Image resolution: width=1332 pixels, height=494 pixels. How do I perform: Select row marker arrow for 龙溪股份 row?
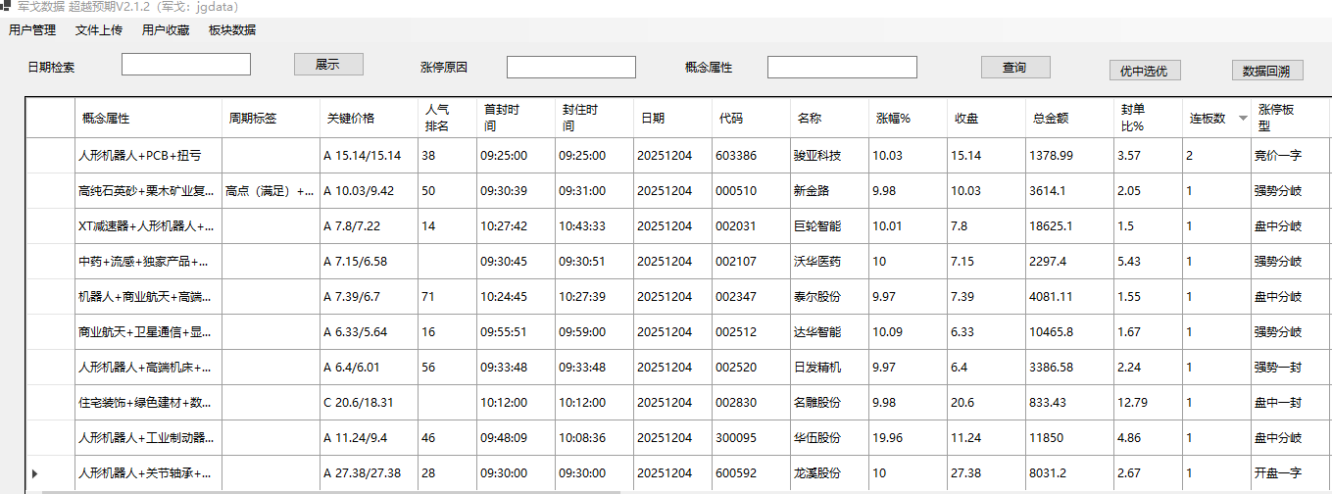(35, 473)
